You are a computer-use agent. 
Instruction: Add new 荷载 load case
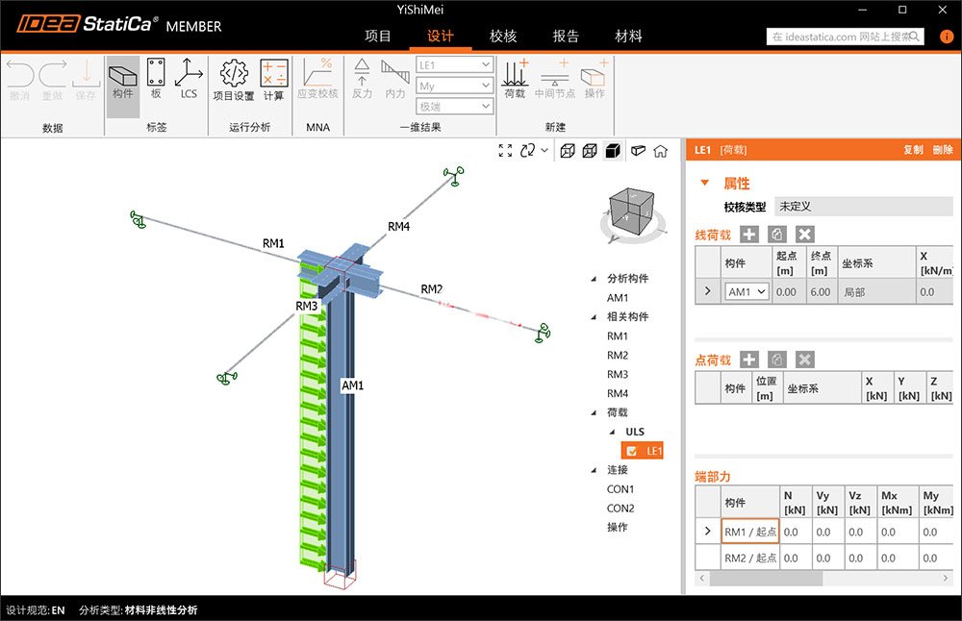pos(515,79)
